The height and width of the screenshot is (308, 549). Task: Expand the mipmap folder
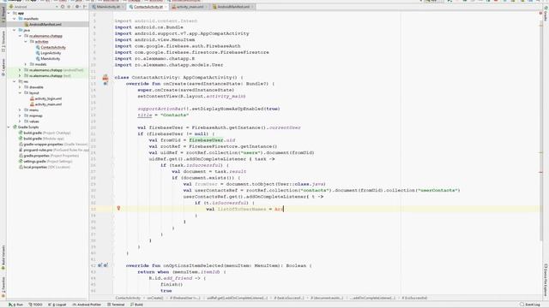(x=20, y=115)
